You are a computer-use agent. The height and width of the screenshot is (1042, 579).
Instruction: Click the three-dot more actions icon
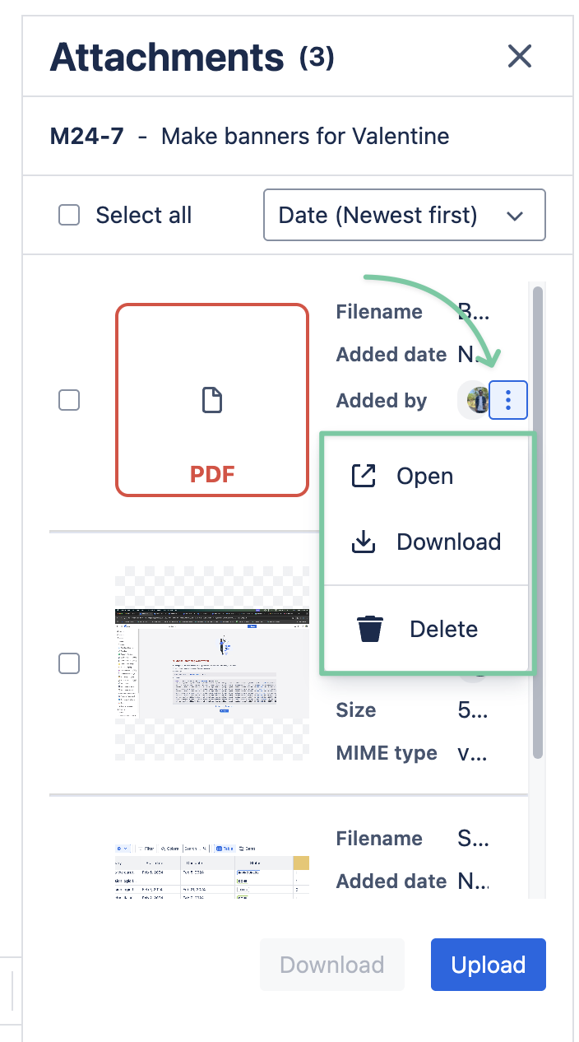tap(508, 401)
